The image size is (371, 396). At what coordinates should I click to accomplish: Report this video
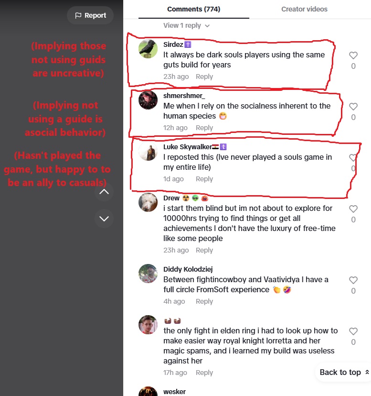pos(90,15)
